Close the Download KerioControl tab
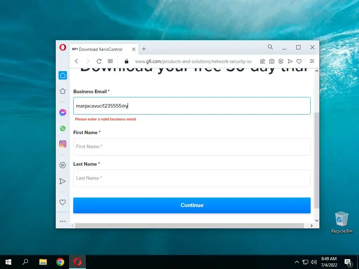Screen dimensions: 359x269 [134, 49]
